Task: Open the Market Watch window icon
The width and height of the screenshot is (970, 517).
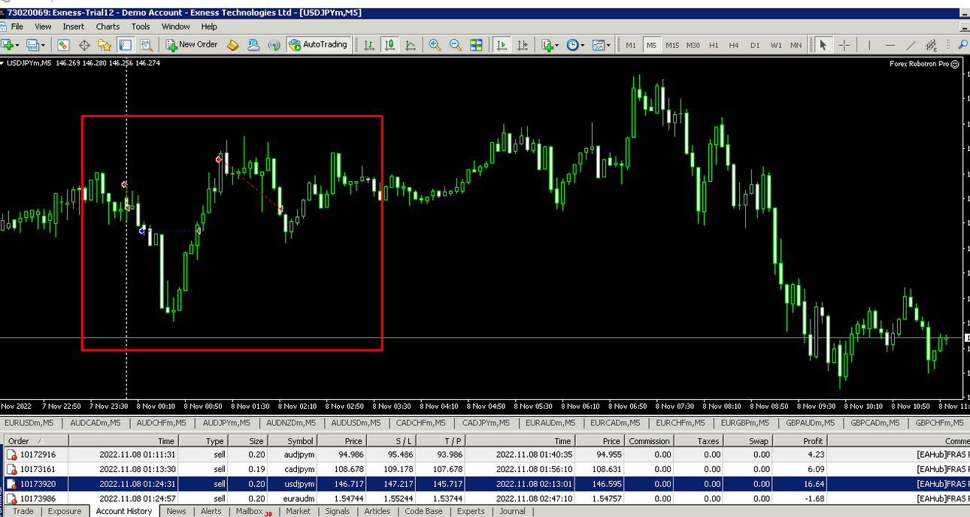Action: coord(63,45)
